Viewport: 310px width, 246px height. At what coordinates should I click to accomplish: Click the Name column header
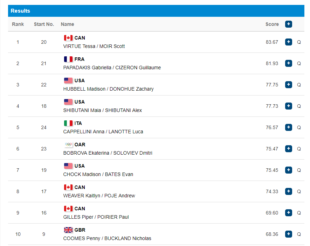[67, 24]
